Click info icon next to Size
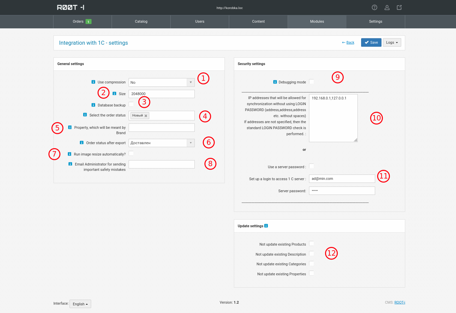The width and height of the screenshot is (456, 313). (115, 93)
